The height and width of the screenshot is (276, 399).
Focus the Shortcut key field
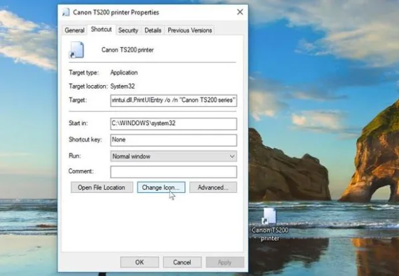(174, 140)
